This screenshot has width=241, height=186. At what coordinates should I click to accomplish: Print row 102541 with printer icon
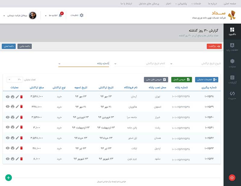click(13, 127)
